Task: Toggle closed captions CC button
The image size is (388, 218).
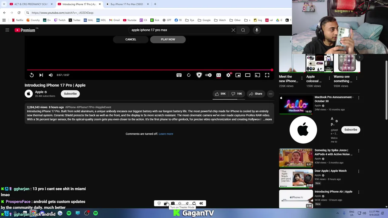Action: [x=219, y=75]
